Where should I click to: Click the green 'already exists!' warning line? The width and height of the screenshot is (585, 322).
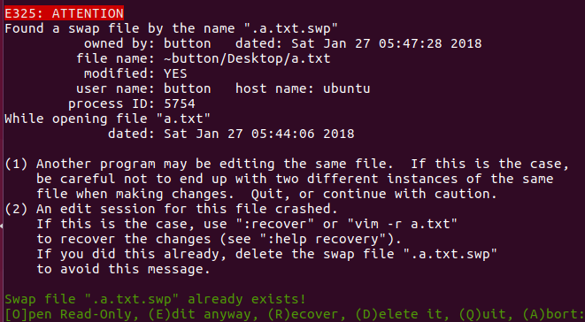point(155,299)
